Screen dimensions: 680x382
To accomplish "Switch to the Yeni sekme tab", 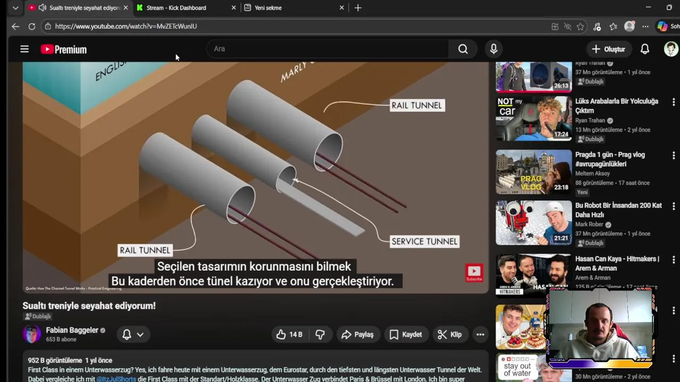I will (294, 8).
